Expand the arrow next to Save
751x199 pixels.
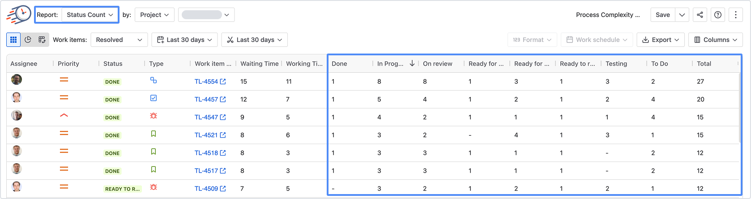click(x=682, y=15)
